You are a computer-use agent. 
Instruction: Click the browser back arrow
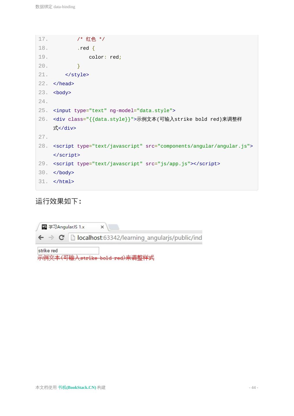41,237
